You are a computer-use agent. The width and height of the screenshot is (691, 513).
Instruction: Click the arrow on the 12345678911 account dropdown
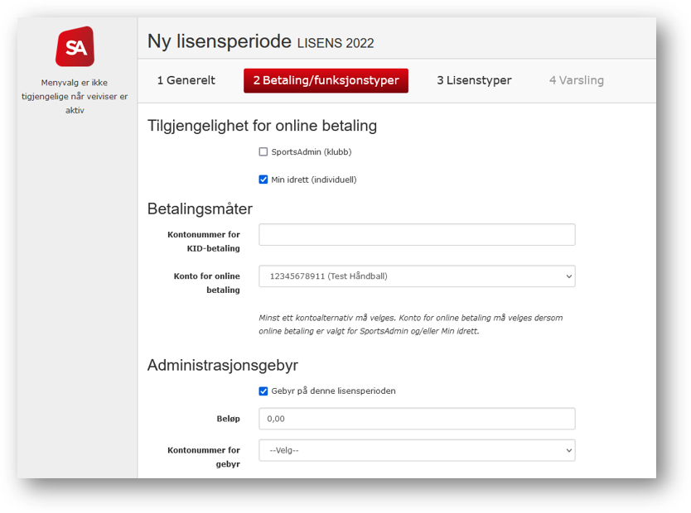[x=569, y=276]
